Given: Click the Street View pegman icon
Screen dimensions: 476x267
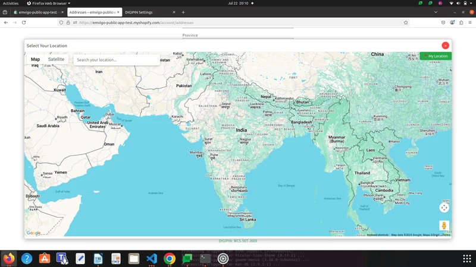Looking at the screenshot, I should [x=444, y=225].
